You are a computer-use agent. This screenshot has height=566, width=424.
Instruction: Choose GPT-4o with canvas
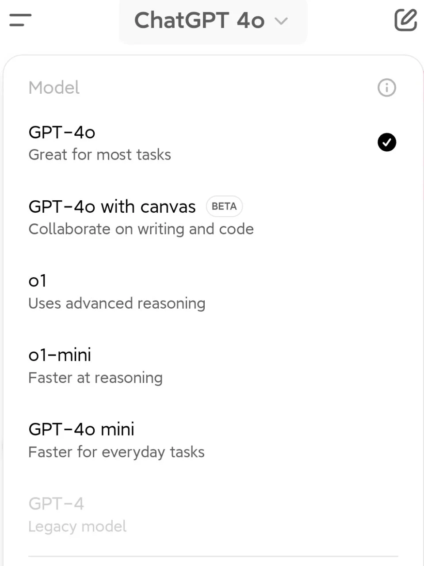[x=213, y=217]
